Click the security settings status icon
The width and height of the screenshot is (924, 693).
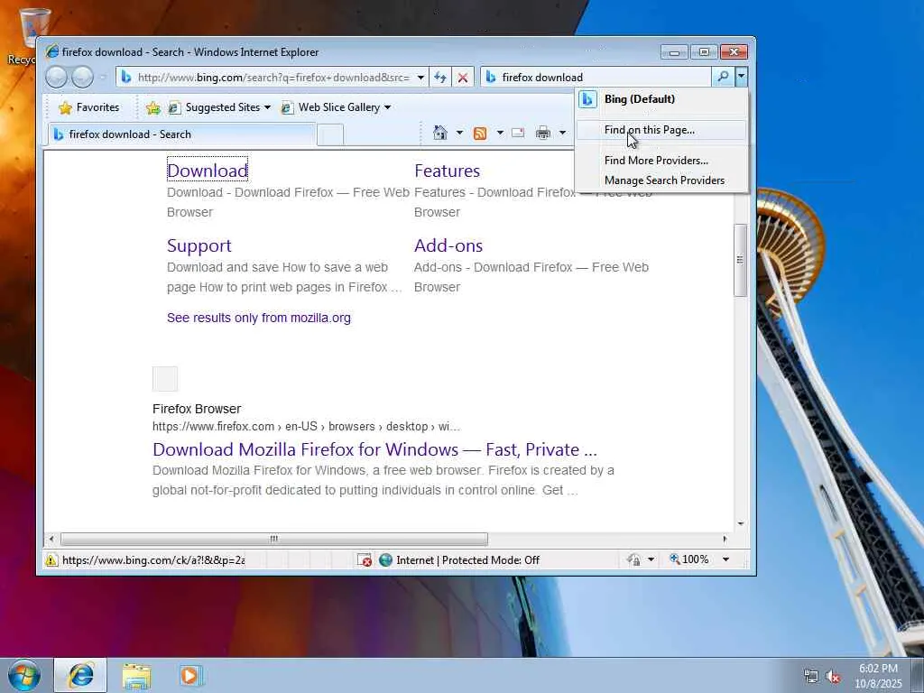point(634,559)
